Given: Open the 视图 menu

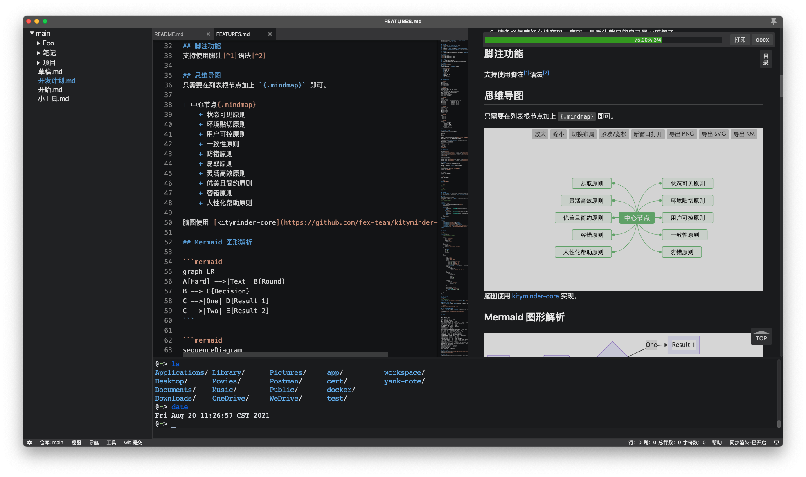Looking at the screenshot, I should pos(76,442).
